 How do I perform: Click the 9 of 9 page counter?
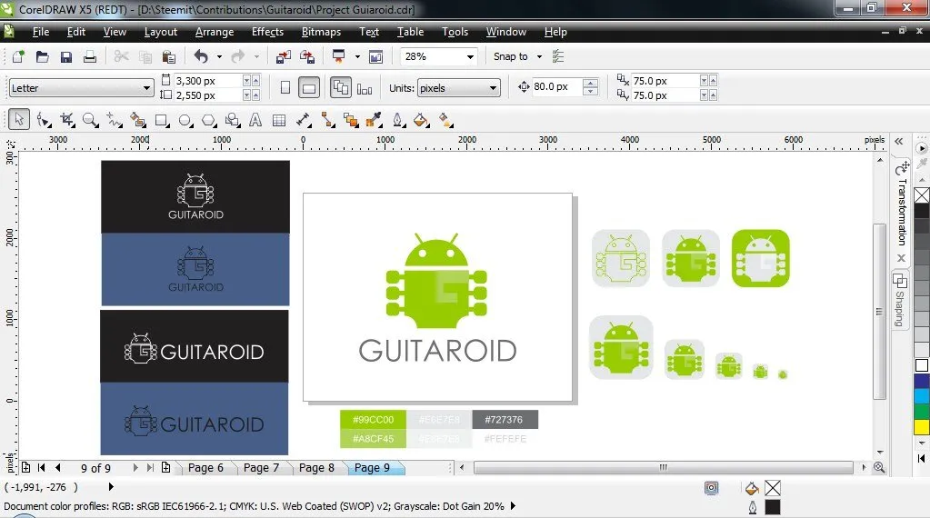pos(95,468)
